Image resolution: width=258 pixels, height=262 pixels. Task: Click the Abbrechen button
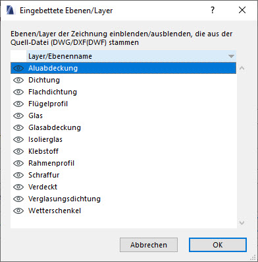click(x=149, y=245)
